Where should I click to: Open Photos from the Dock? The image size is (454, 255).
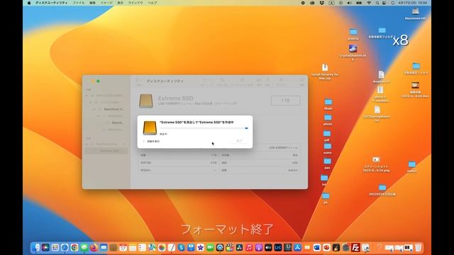click(x=162, y=247)
